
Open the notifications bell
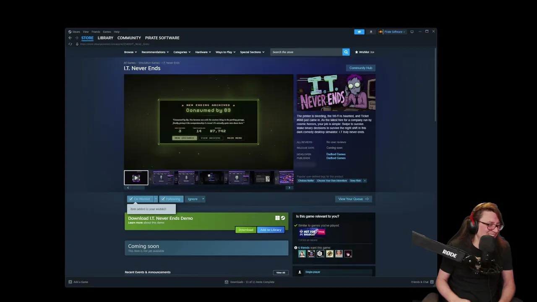click(x=371, y=32)
